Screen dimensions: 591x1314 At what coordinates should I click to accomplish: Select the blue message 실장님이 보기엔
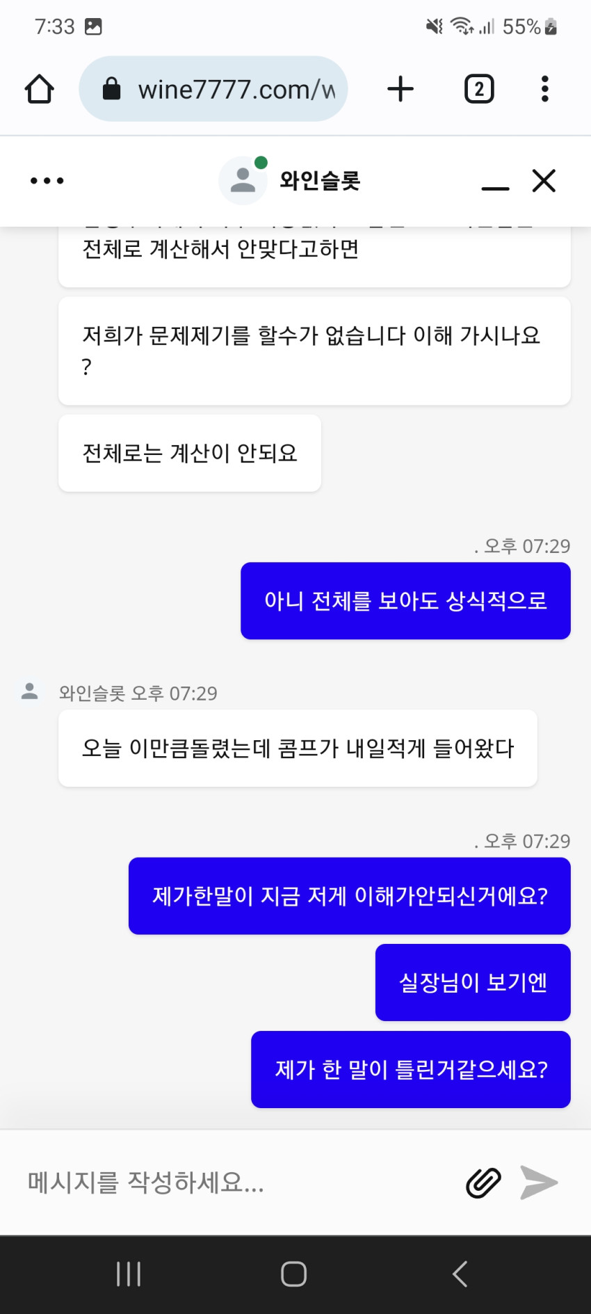coord(473,982)
